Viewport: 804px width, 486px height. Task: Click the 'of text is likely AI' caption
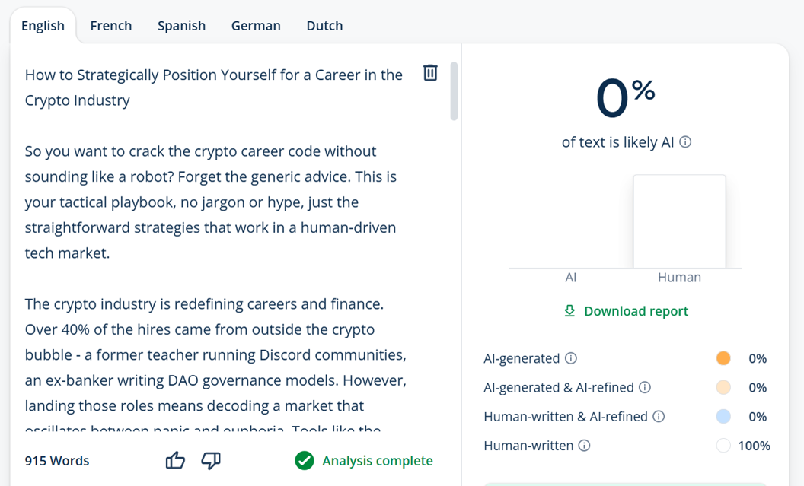[618, 142]
